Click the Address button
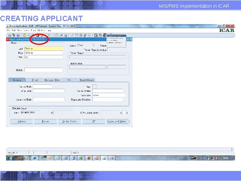The height and width of the screenshot is (181, 241). point(21,121)
